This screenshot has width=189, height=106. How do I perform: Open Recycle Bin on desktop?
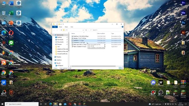[4, 14]
